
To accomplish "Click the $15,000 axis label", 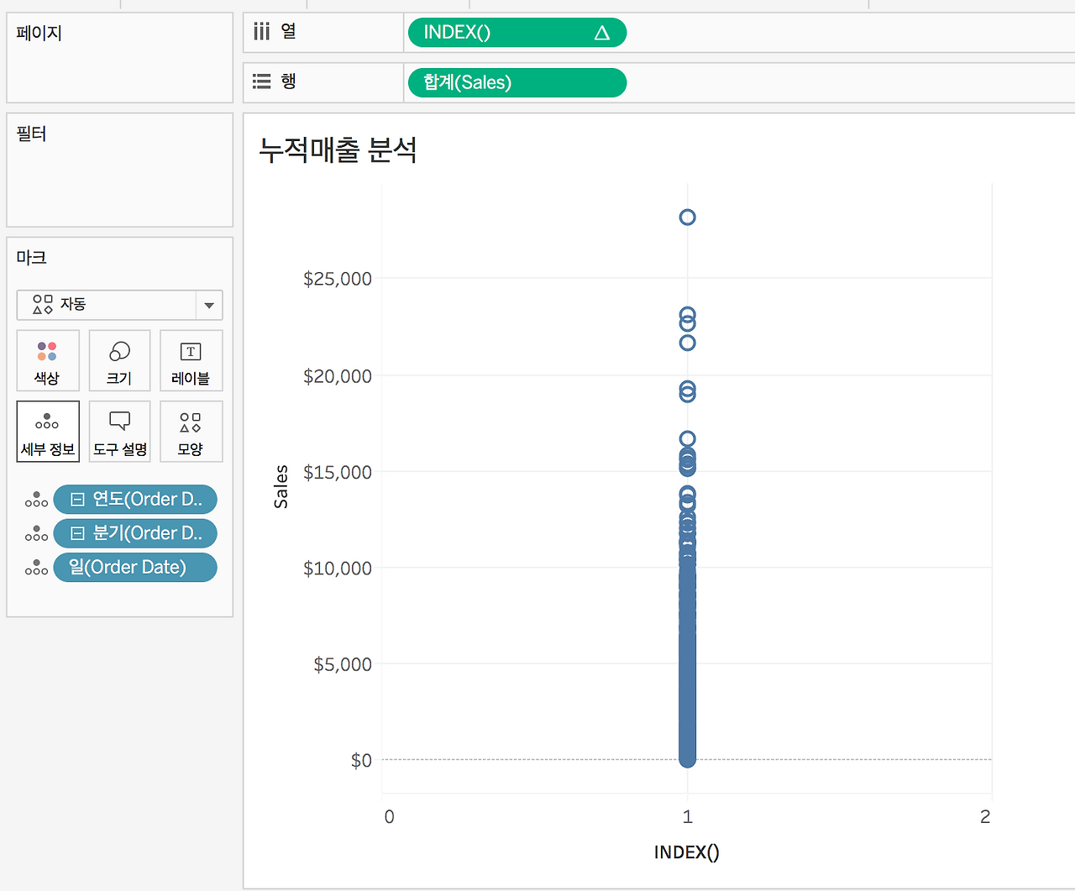I will tap(338, 472).
